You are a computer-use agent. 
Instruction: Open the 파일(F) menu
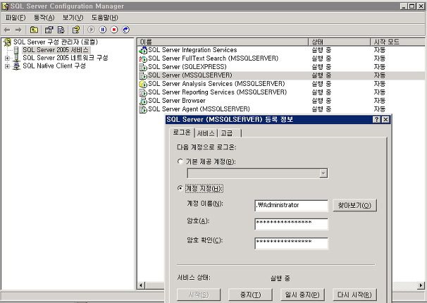pos(16,18)
